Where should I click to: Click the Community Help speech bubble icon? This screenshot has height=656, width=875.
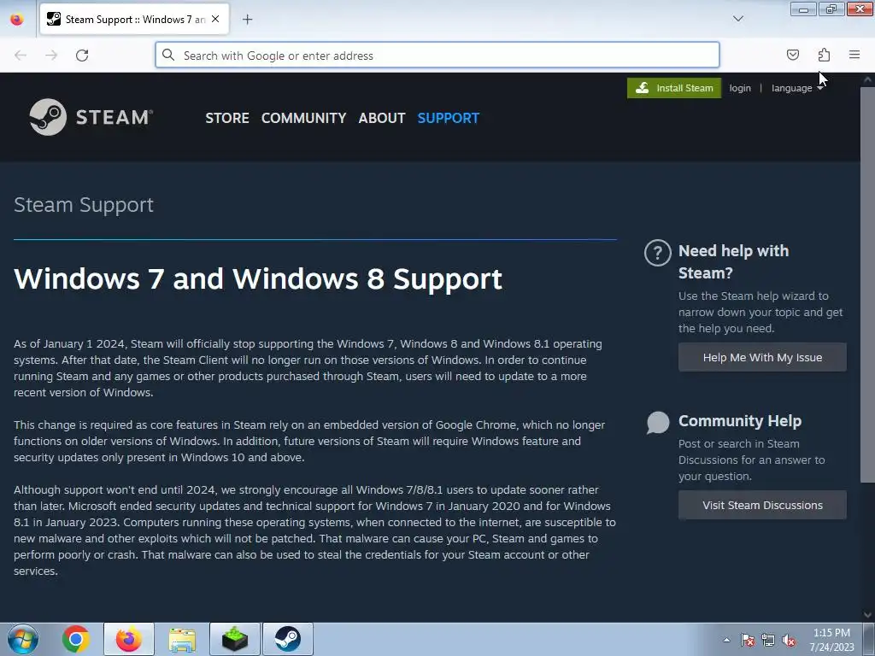pyautogui.click(x=658, y=422)
